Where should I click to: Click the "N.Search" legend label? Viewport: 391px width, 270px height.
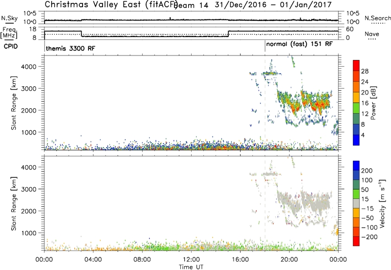point(378,18)
